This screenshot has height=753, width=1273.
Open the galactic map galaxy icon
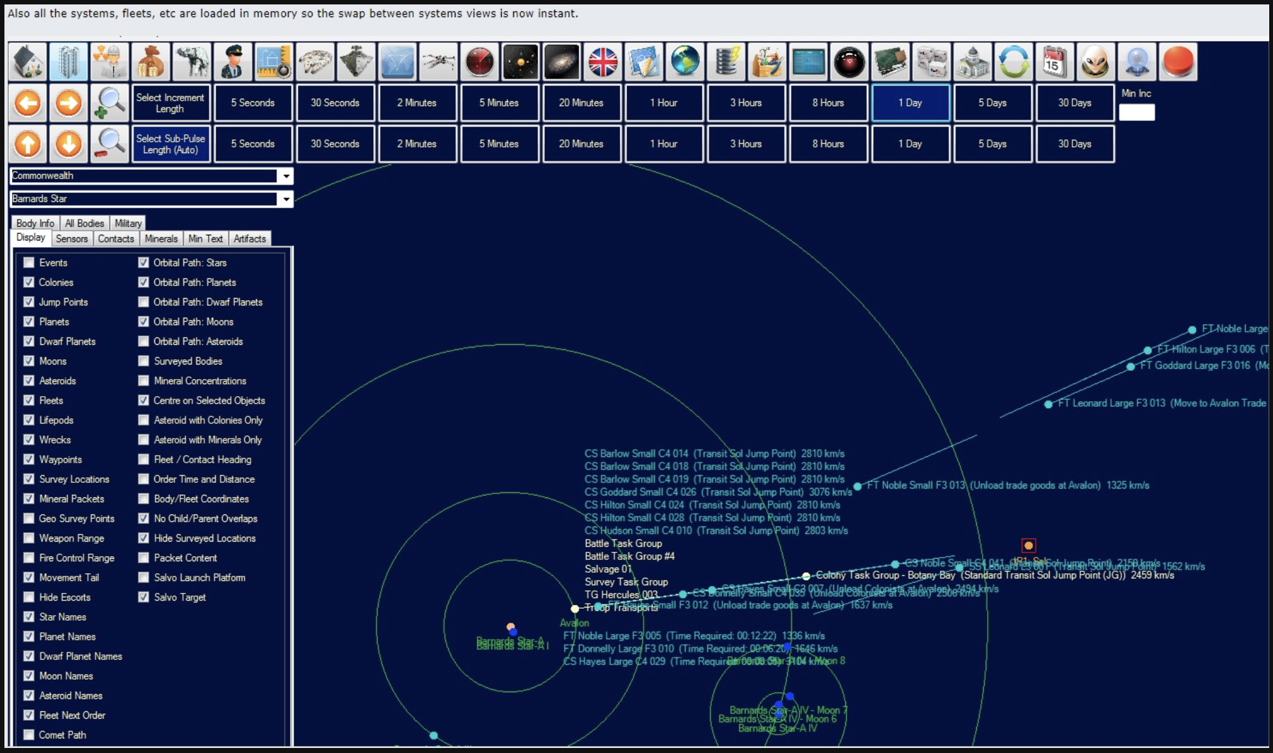(x=562, y=62)
